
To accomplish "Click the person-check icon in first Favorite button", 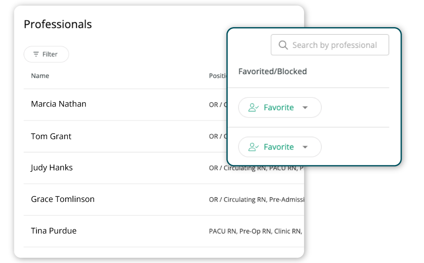I will coord(254,108).
